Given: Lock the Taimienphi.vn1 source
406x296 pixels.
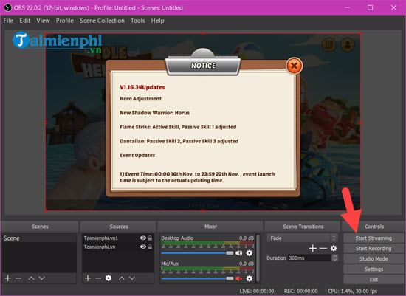Looking at the screenshot, I should (x=150, y=238).
